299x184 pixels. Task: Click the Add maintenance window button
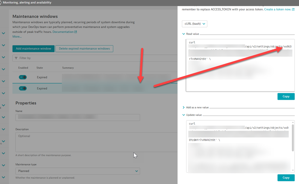(x=33, y=49)
